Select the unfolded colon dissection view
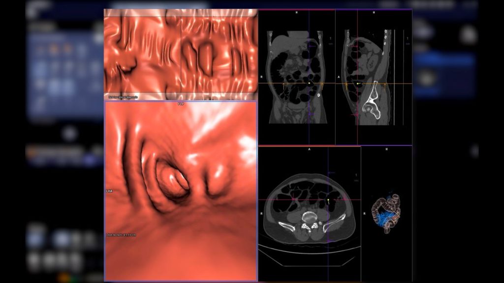 (181, 54)
